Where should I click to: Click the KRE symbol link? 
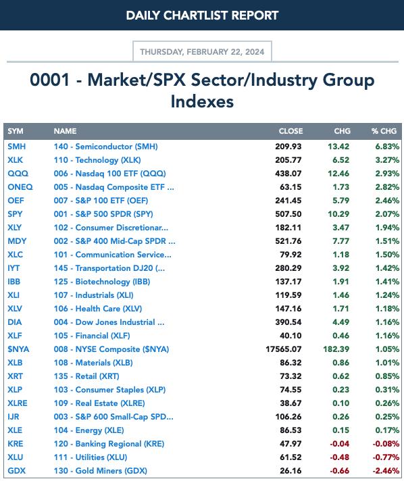click(x=16, y=444)
